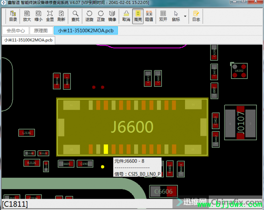The image size is (264, 210).
Task: Switch to the 原理图 tab
Action: (x=41, y=31)
